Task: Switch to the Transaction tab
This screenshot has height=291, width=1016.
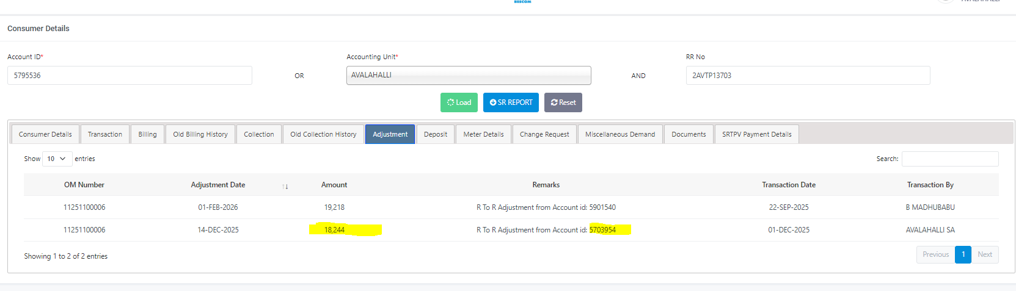Action: pyautogui.click(x=105, y=134)
